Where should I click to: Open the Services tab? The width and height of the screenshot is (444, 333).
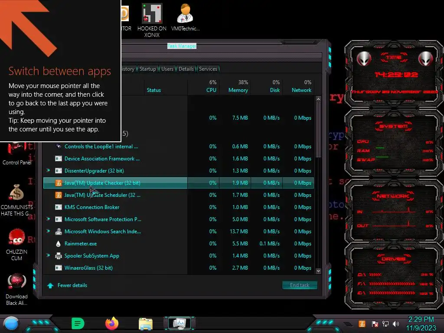[208, 69]
